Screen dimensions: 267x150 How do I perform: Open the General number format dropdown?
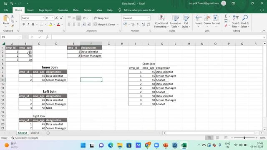pyautogui.click(x=149, y=18)
